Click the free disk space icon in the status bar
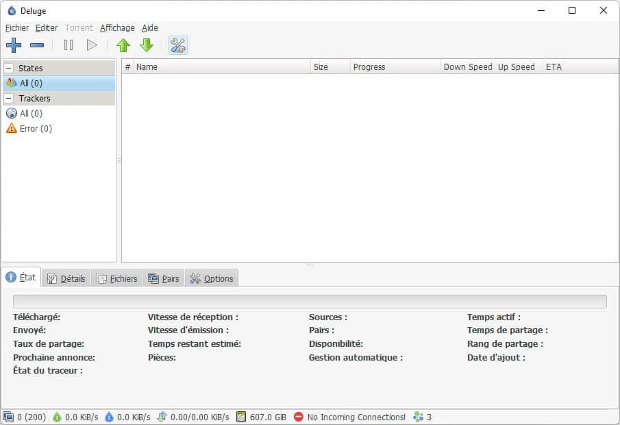The width and height of the screenshot is (620, 425). tap(241, 417)
